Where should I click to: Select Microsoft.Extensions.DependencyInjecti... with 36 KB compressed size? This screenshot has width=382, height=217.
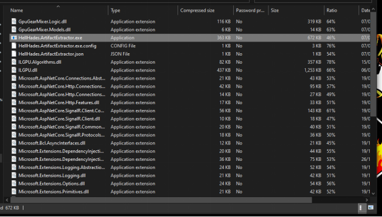[x=61, y=159]
